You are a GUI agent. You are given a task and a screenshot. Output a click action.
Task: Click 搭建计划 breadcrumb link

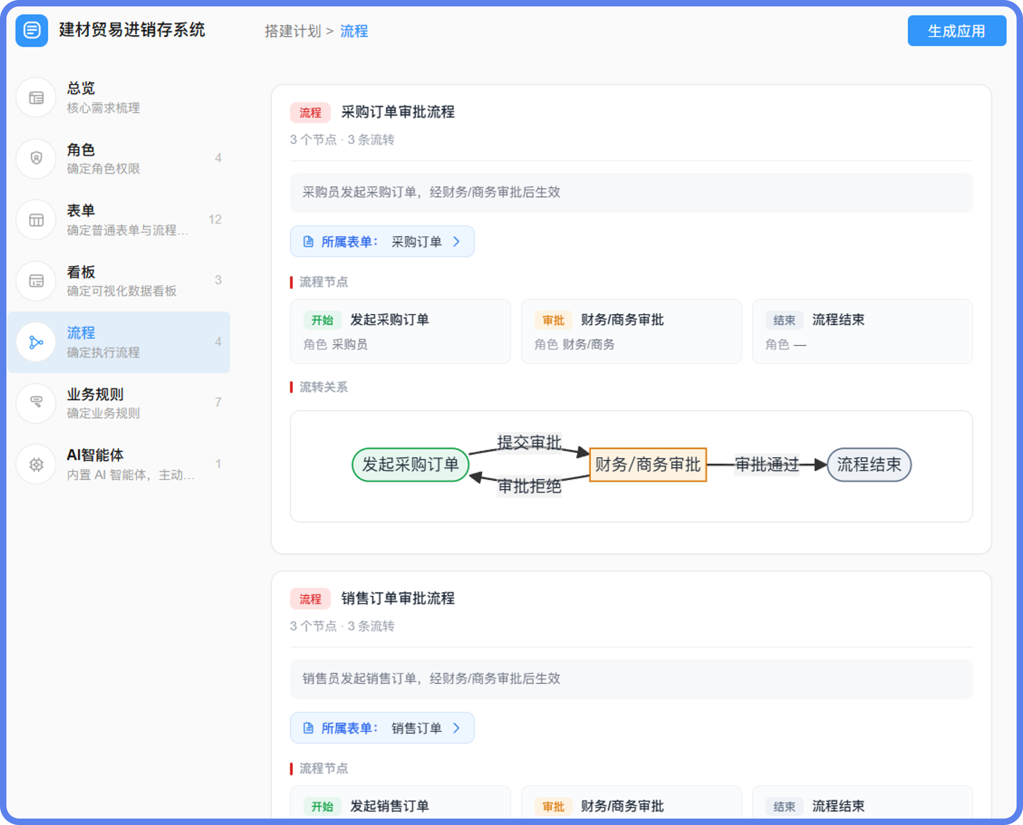[293, 31]
